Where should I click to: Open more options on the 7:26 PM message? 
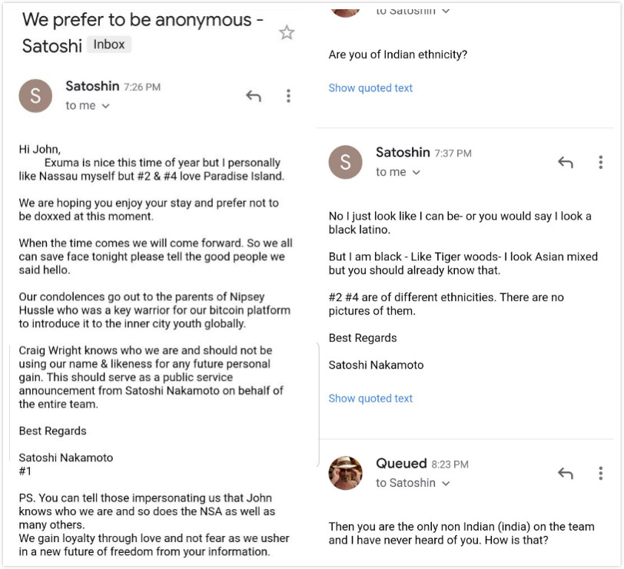pos(288,96)
